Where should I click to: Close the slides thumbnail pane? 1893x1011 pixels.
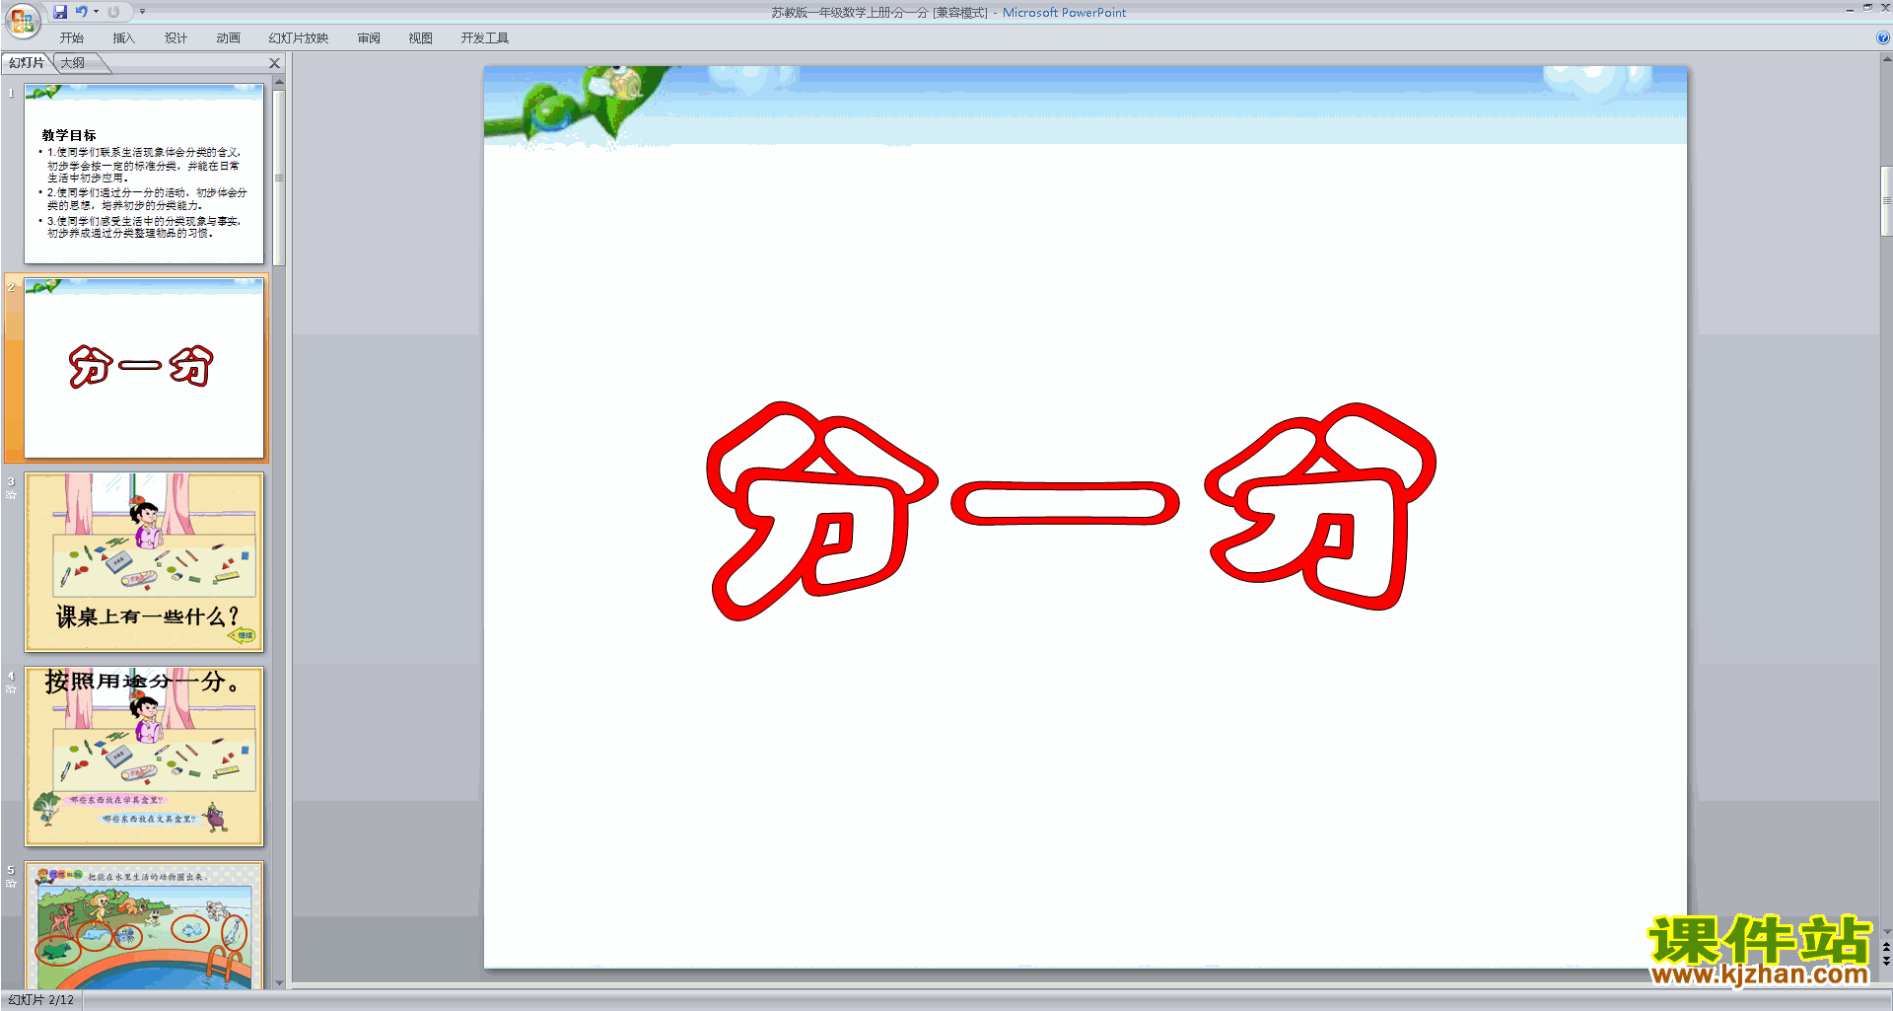tap(275, 63)
